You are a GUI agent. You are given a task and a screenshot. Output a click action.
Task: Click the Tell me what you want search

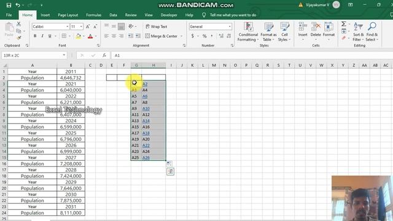tap(233, 15)
